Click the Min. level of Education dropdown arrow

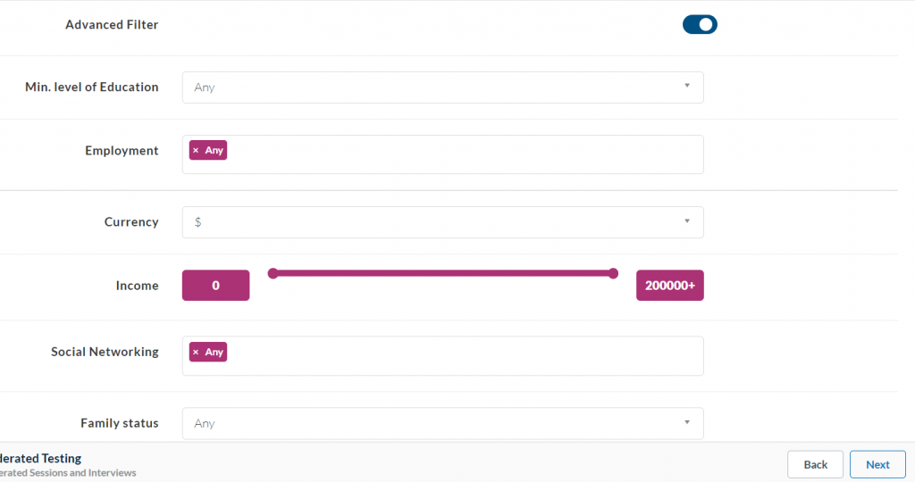686,87
